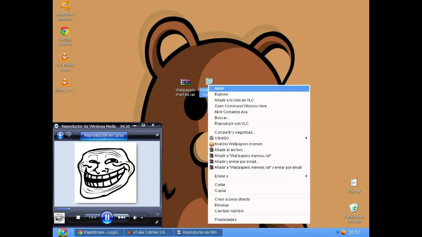Pause the current playback

tap(107, 217)
